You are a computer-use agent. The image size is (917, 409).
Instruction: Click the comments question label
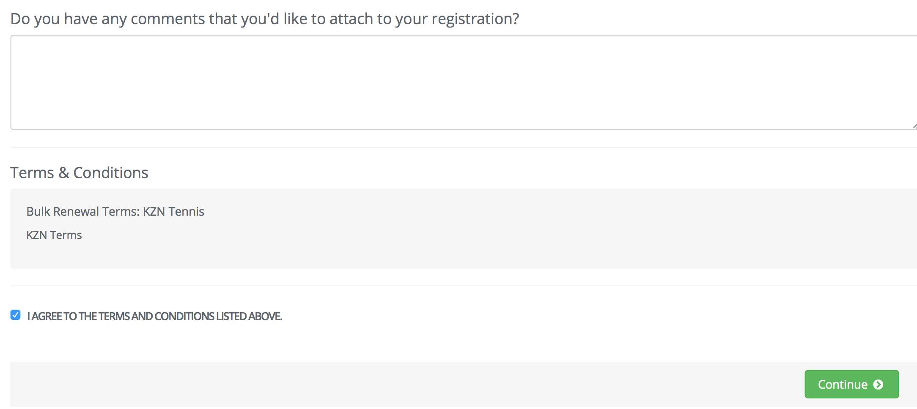point(265,19)
